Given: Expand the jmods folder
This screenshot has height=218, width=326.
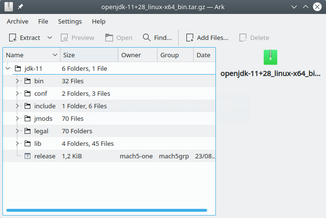Looking at the screenshot, I should pyautogui.click(x=17, y=118).
